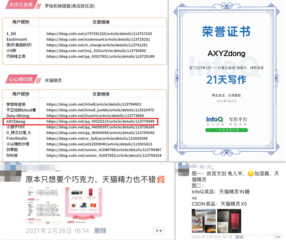The width and height of the screenshot is (286, 240).
Task: Click the 删除 link under the 2月26日 post
Action: [x=100, y=231]
